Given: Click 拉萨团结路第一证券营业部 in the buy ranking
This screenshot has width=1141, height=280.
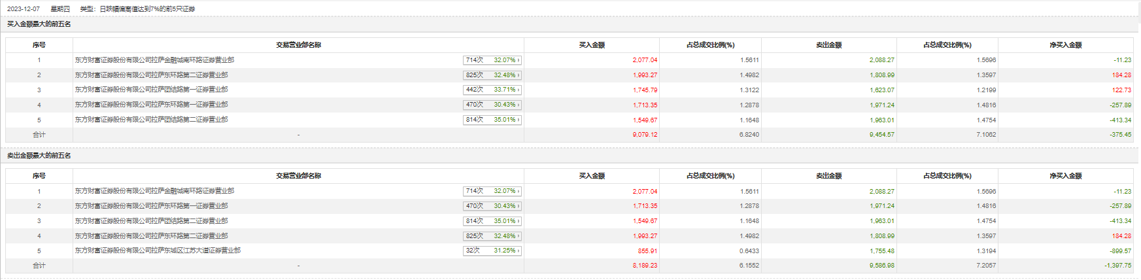Looking at the screenshot, I should pyautogui.click(x=151, y=90).
